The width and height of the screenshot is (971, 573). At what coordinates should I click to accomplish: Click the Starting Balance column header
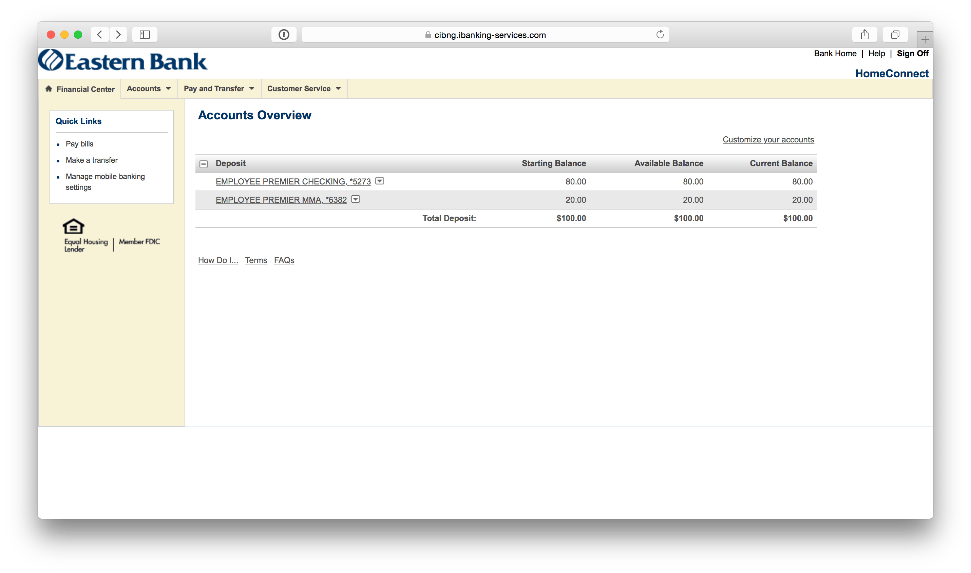(x=554, y=163)
